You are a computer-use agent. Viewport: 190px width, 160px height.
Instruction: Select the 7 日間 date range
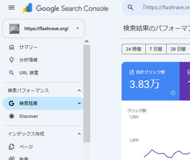coord(156,49)
